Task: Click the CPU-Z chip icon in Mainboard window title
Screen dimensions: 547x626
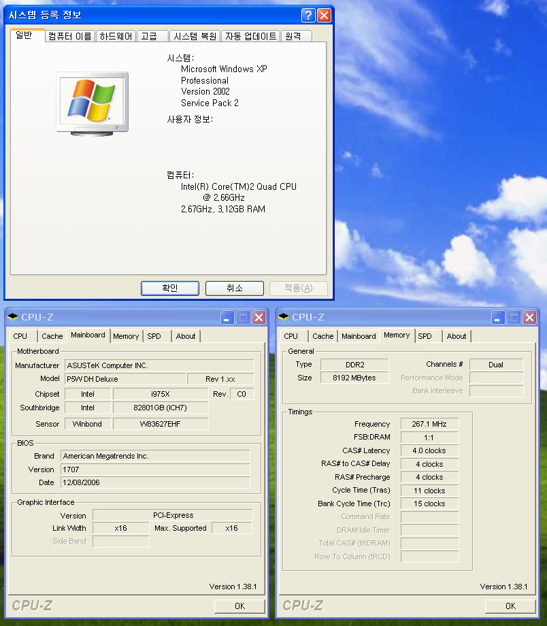Action: pos(13,317)
